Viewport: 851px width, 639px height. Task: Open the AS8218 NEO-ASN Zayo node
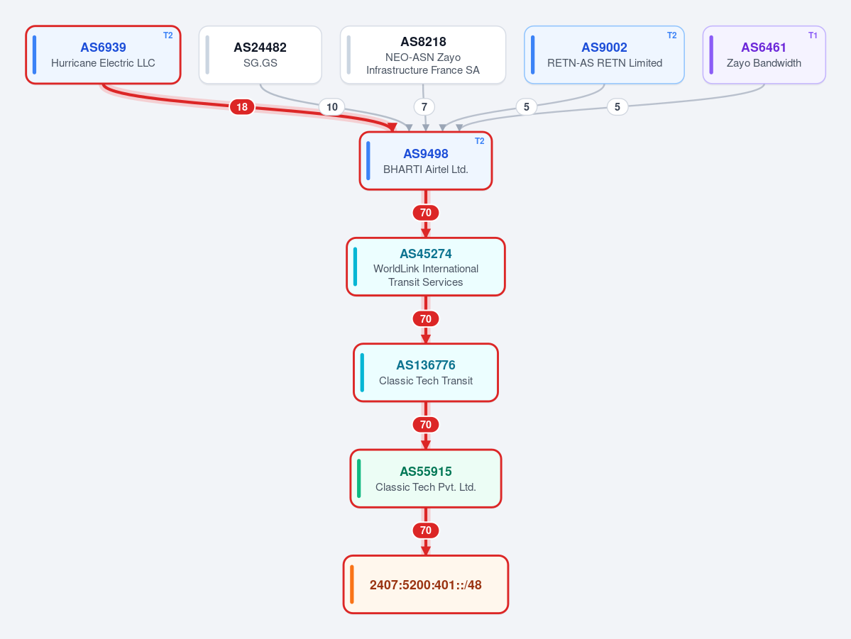[423, 55]
